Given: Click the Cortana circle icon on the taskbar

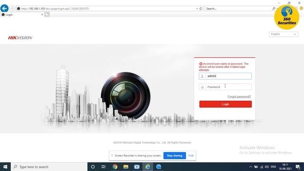Looking at the screenshot, I should click(x=93, y=167).
